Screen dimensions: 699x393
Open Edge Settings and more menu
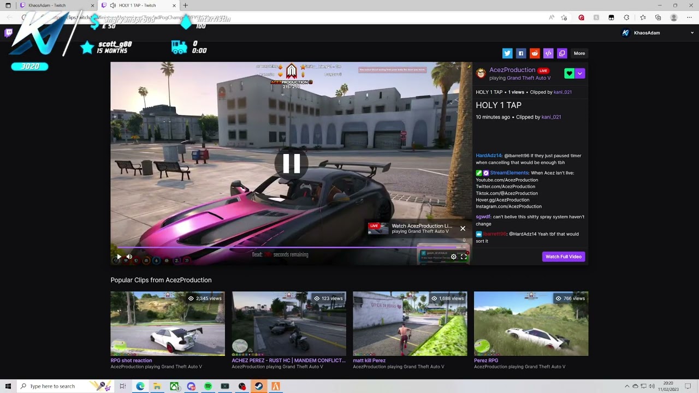coord(690,17)
